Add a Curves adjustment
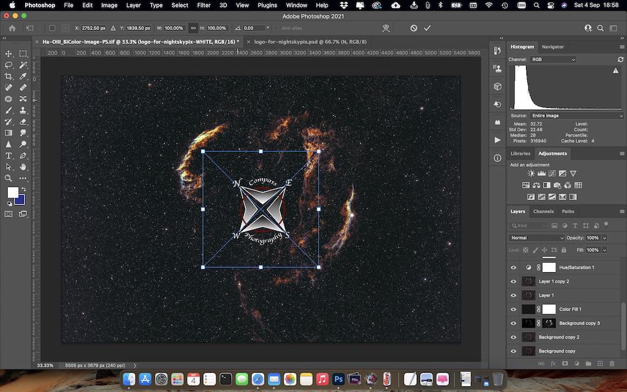 pyautogui.click(x=552, y=174)
